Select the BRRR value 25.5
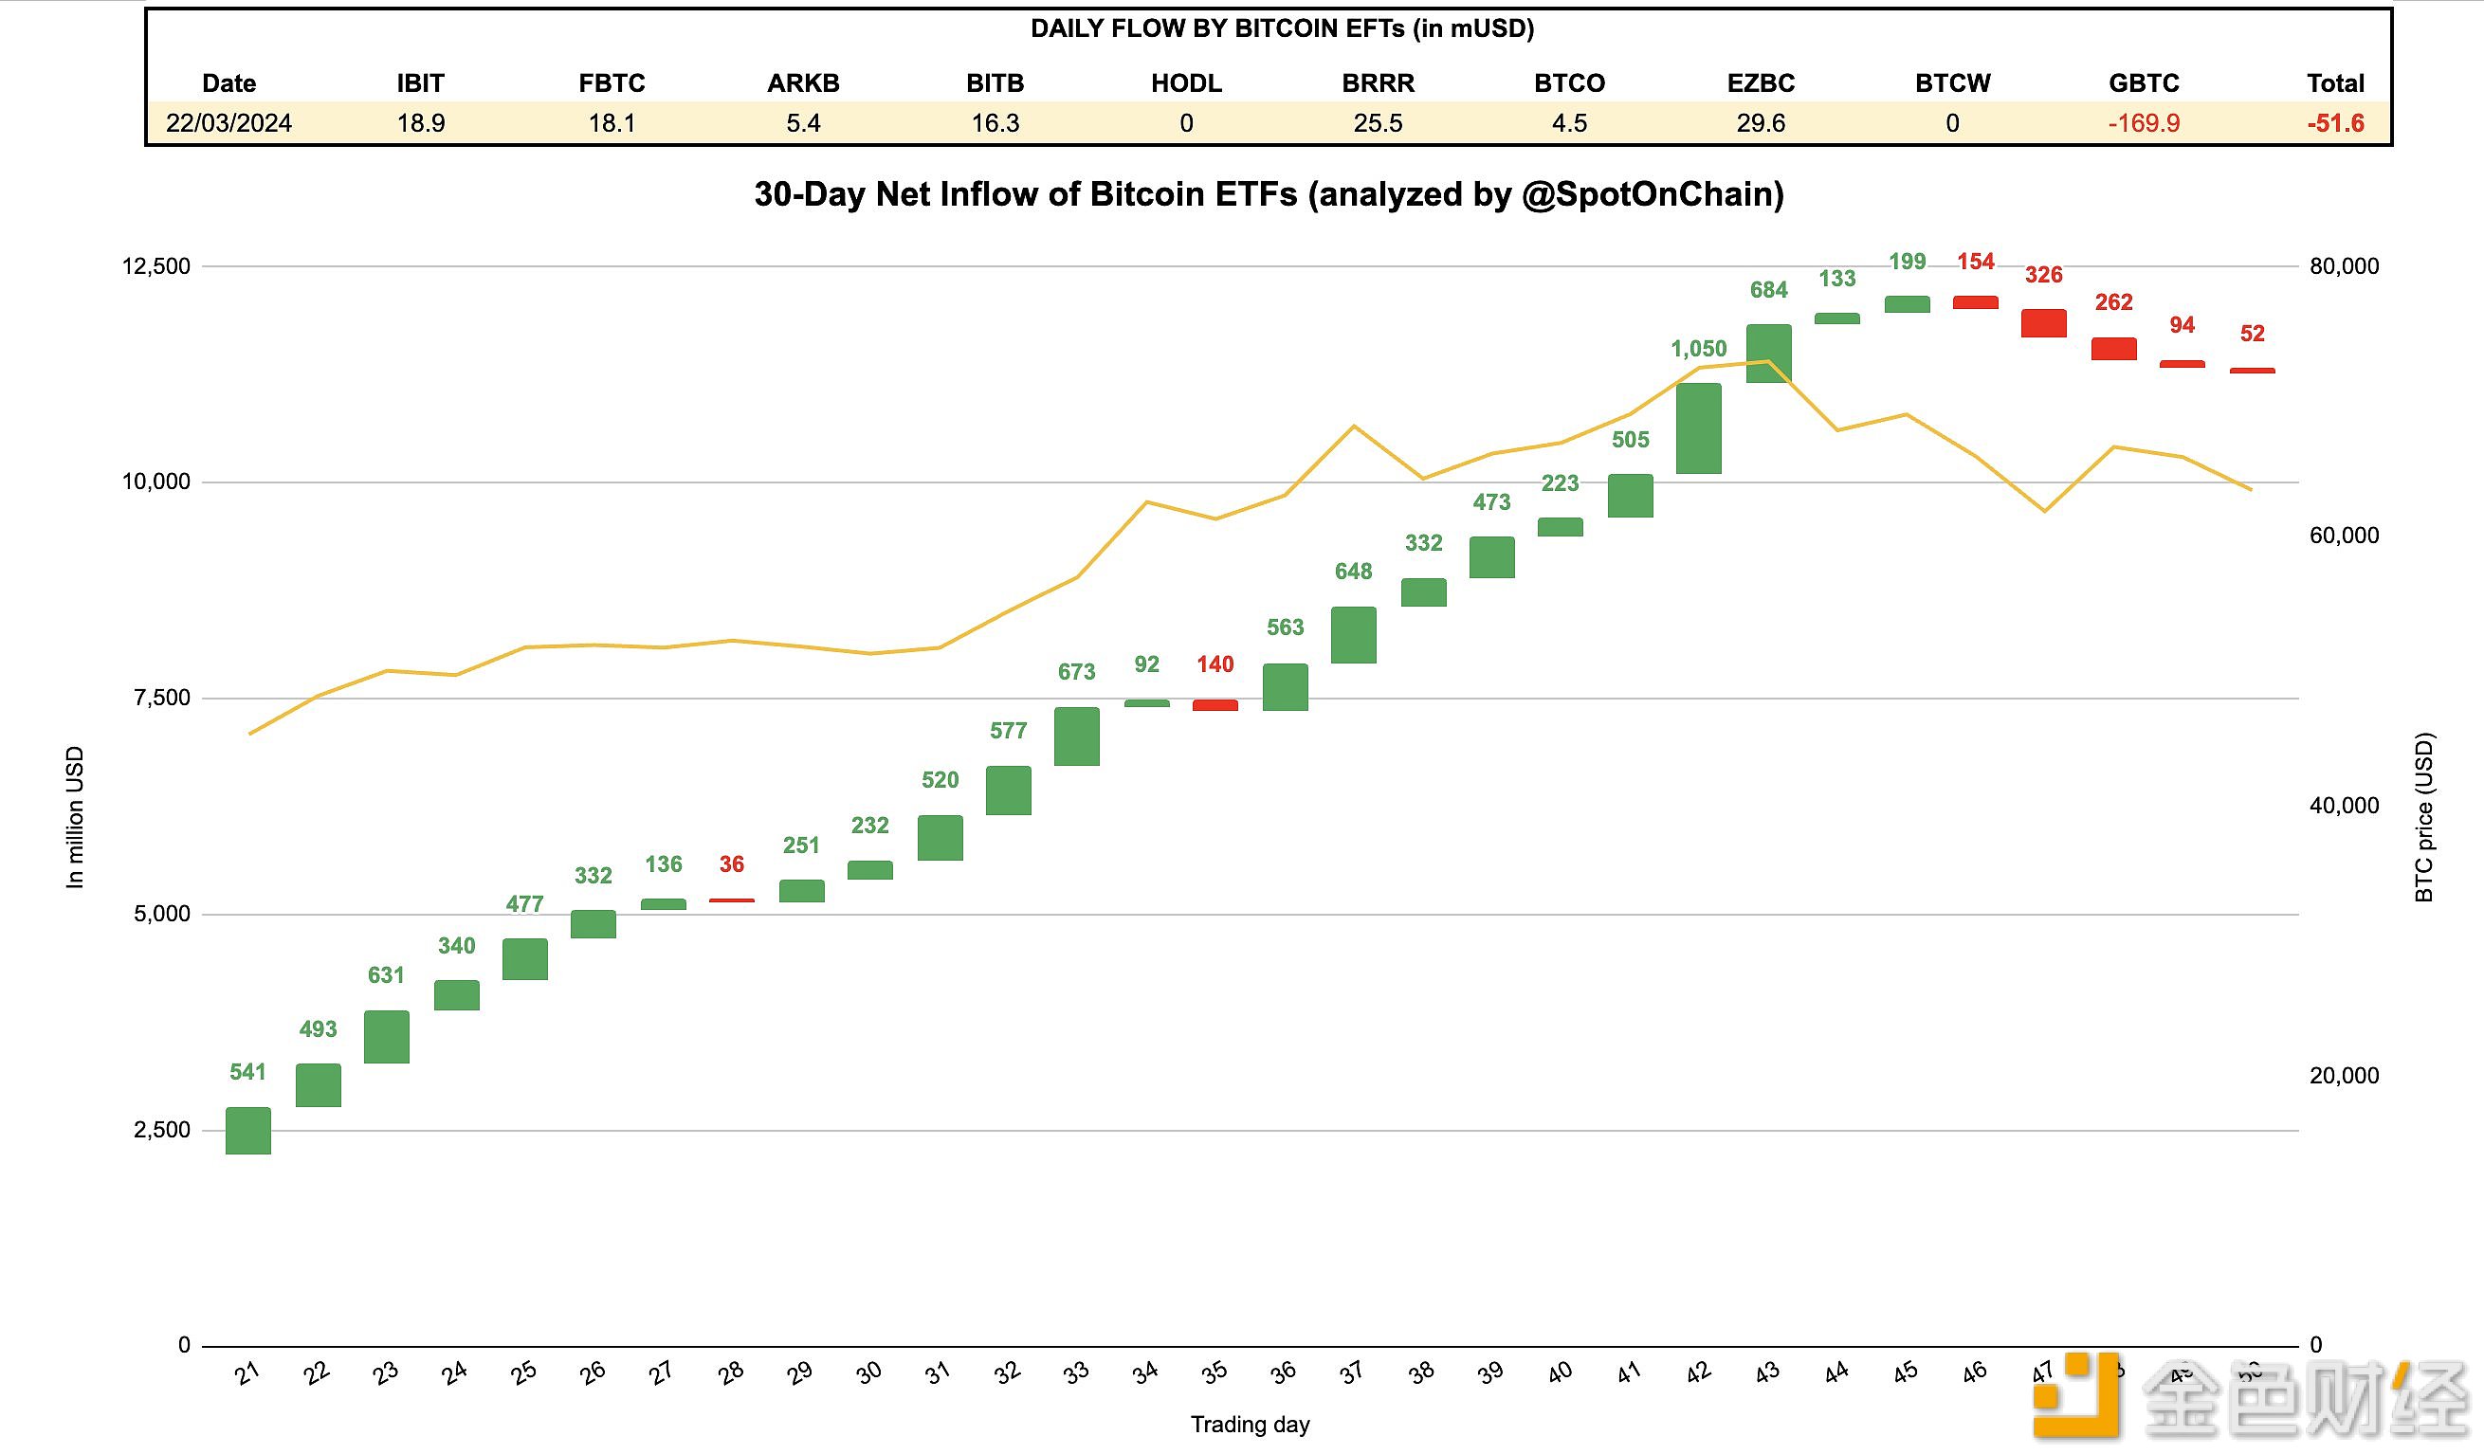The image size is (2484, 1454). (1378, 123)
